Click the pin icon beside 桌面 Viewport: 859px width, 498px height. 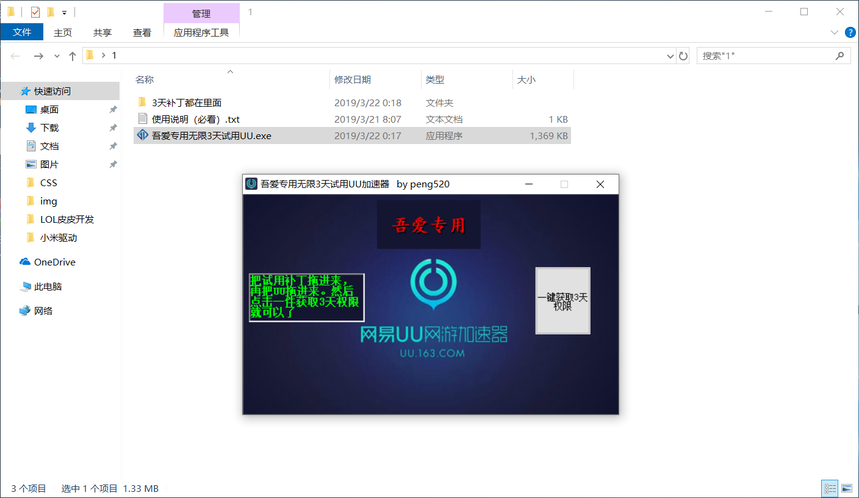coord(113,110)
